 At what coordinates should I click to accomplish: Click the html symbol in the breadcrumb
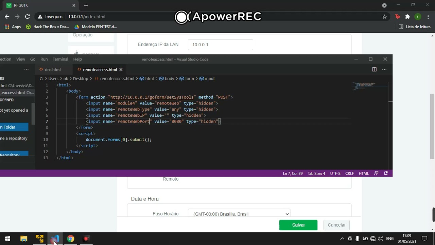tap(147, 79)
